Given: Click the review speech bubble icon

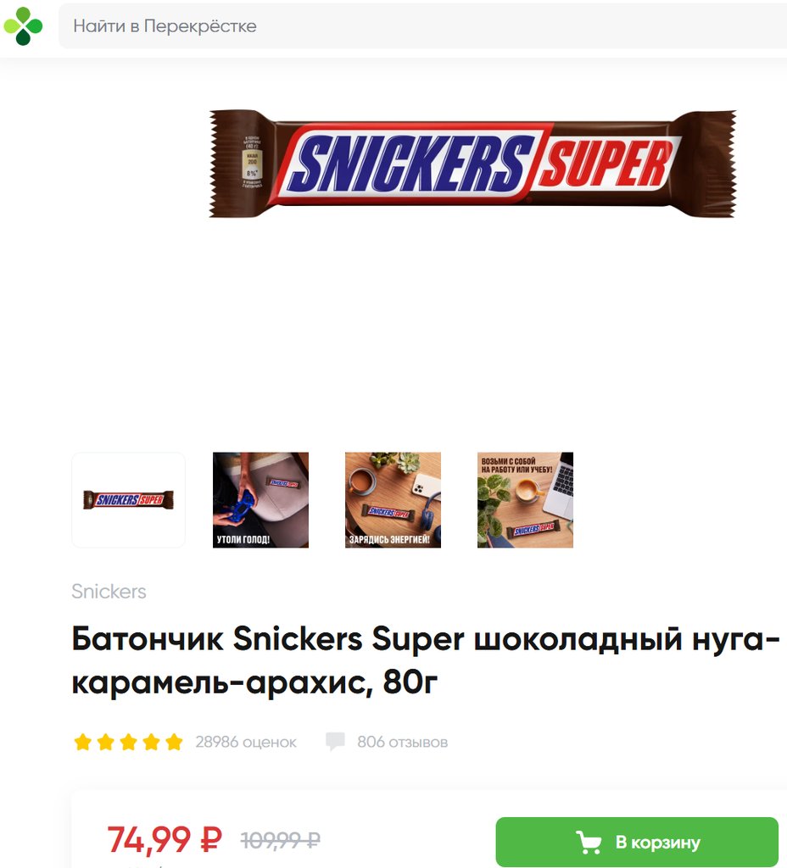Looking at the screenshot, I should [335, 741].
